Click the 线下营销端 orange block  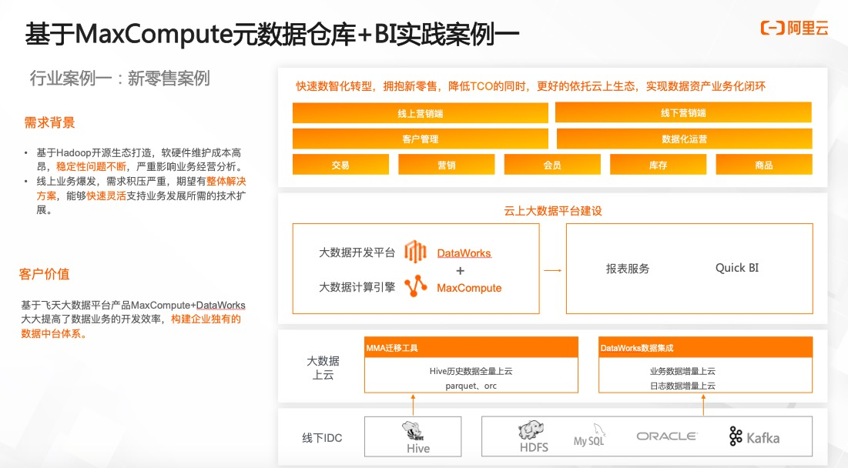[684, 112]
